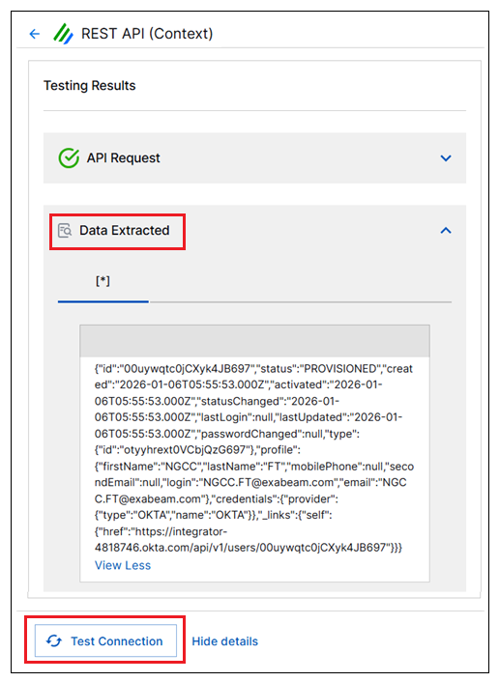Click the PROVISIONED status text in the JSON
The image size is (499, 682).
pyautogui.click(x=340, y=368)
